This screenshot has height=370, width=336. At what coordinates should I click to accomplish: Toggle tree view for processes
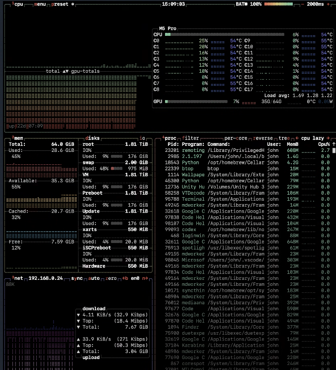[x=284, y=138]
